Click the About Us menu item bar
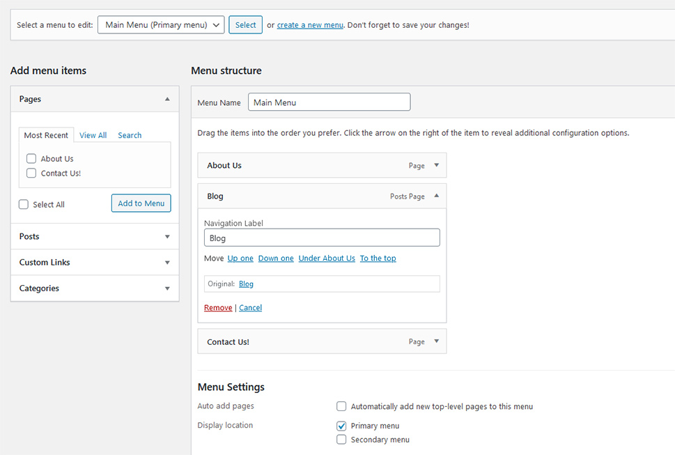Screen dimensions: 675x455 (322, 165)
